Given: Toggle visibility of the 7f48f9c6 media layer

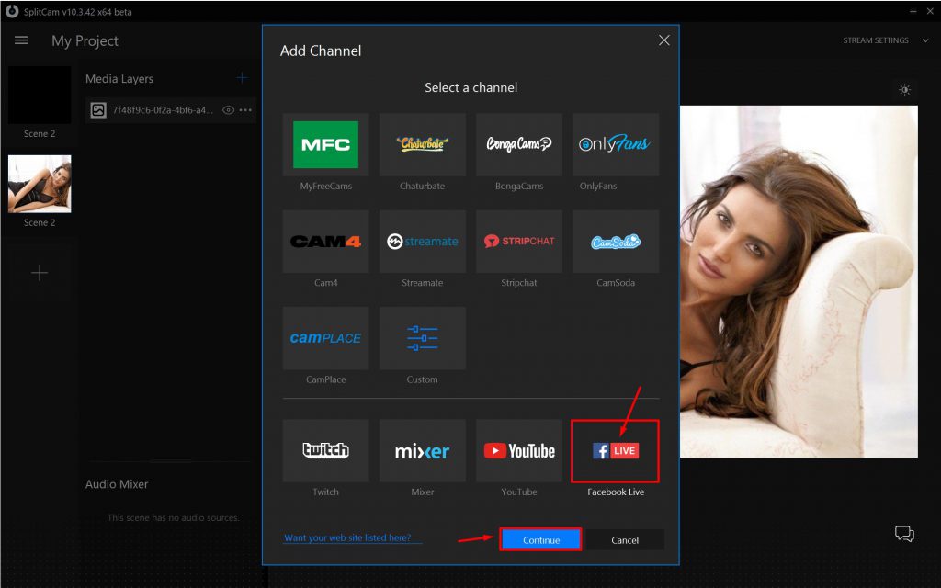Looking at the screenshot, I should click(x=228, y=110).
